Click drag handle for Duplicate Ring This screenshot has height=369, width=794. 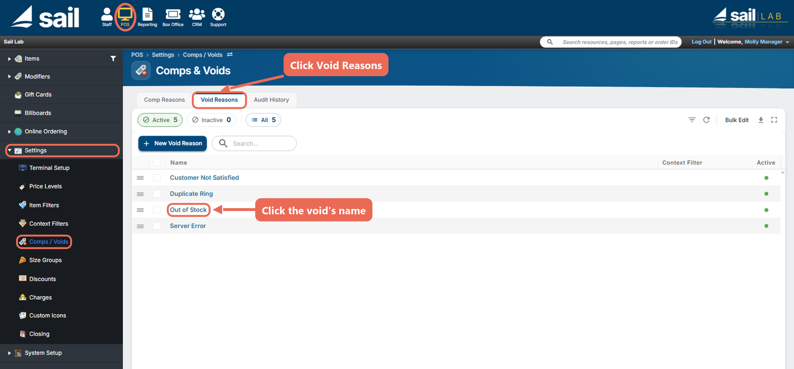pos(140,194)
